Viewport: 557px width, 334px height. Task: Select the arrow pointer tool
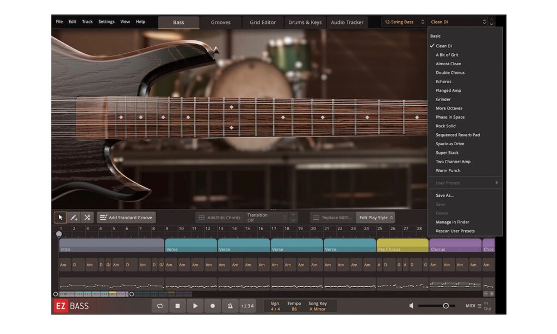coord(60,218)
